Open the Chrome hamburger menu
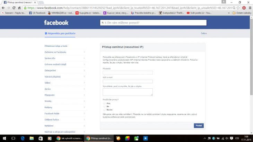 250,8
